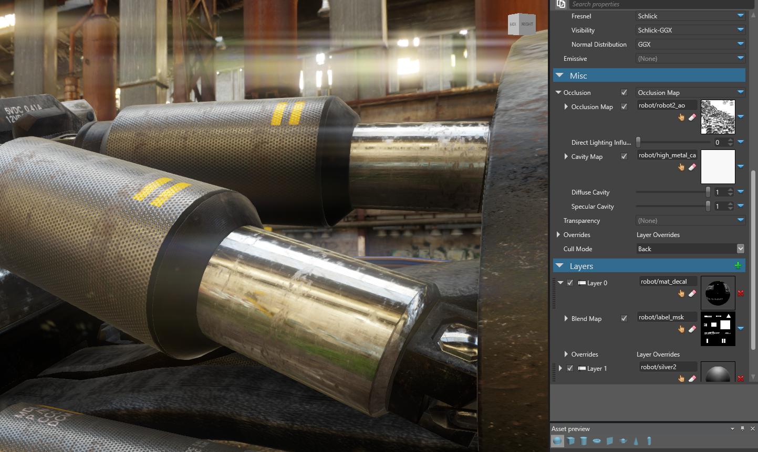
Task: Click the Search properties field
Action: click(657, 4)
